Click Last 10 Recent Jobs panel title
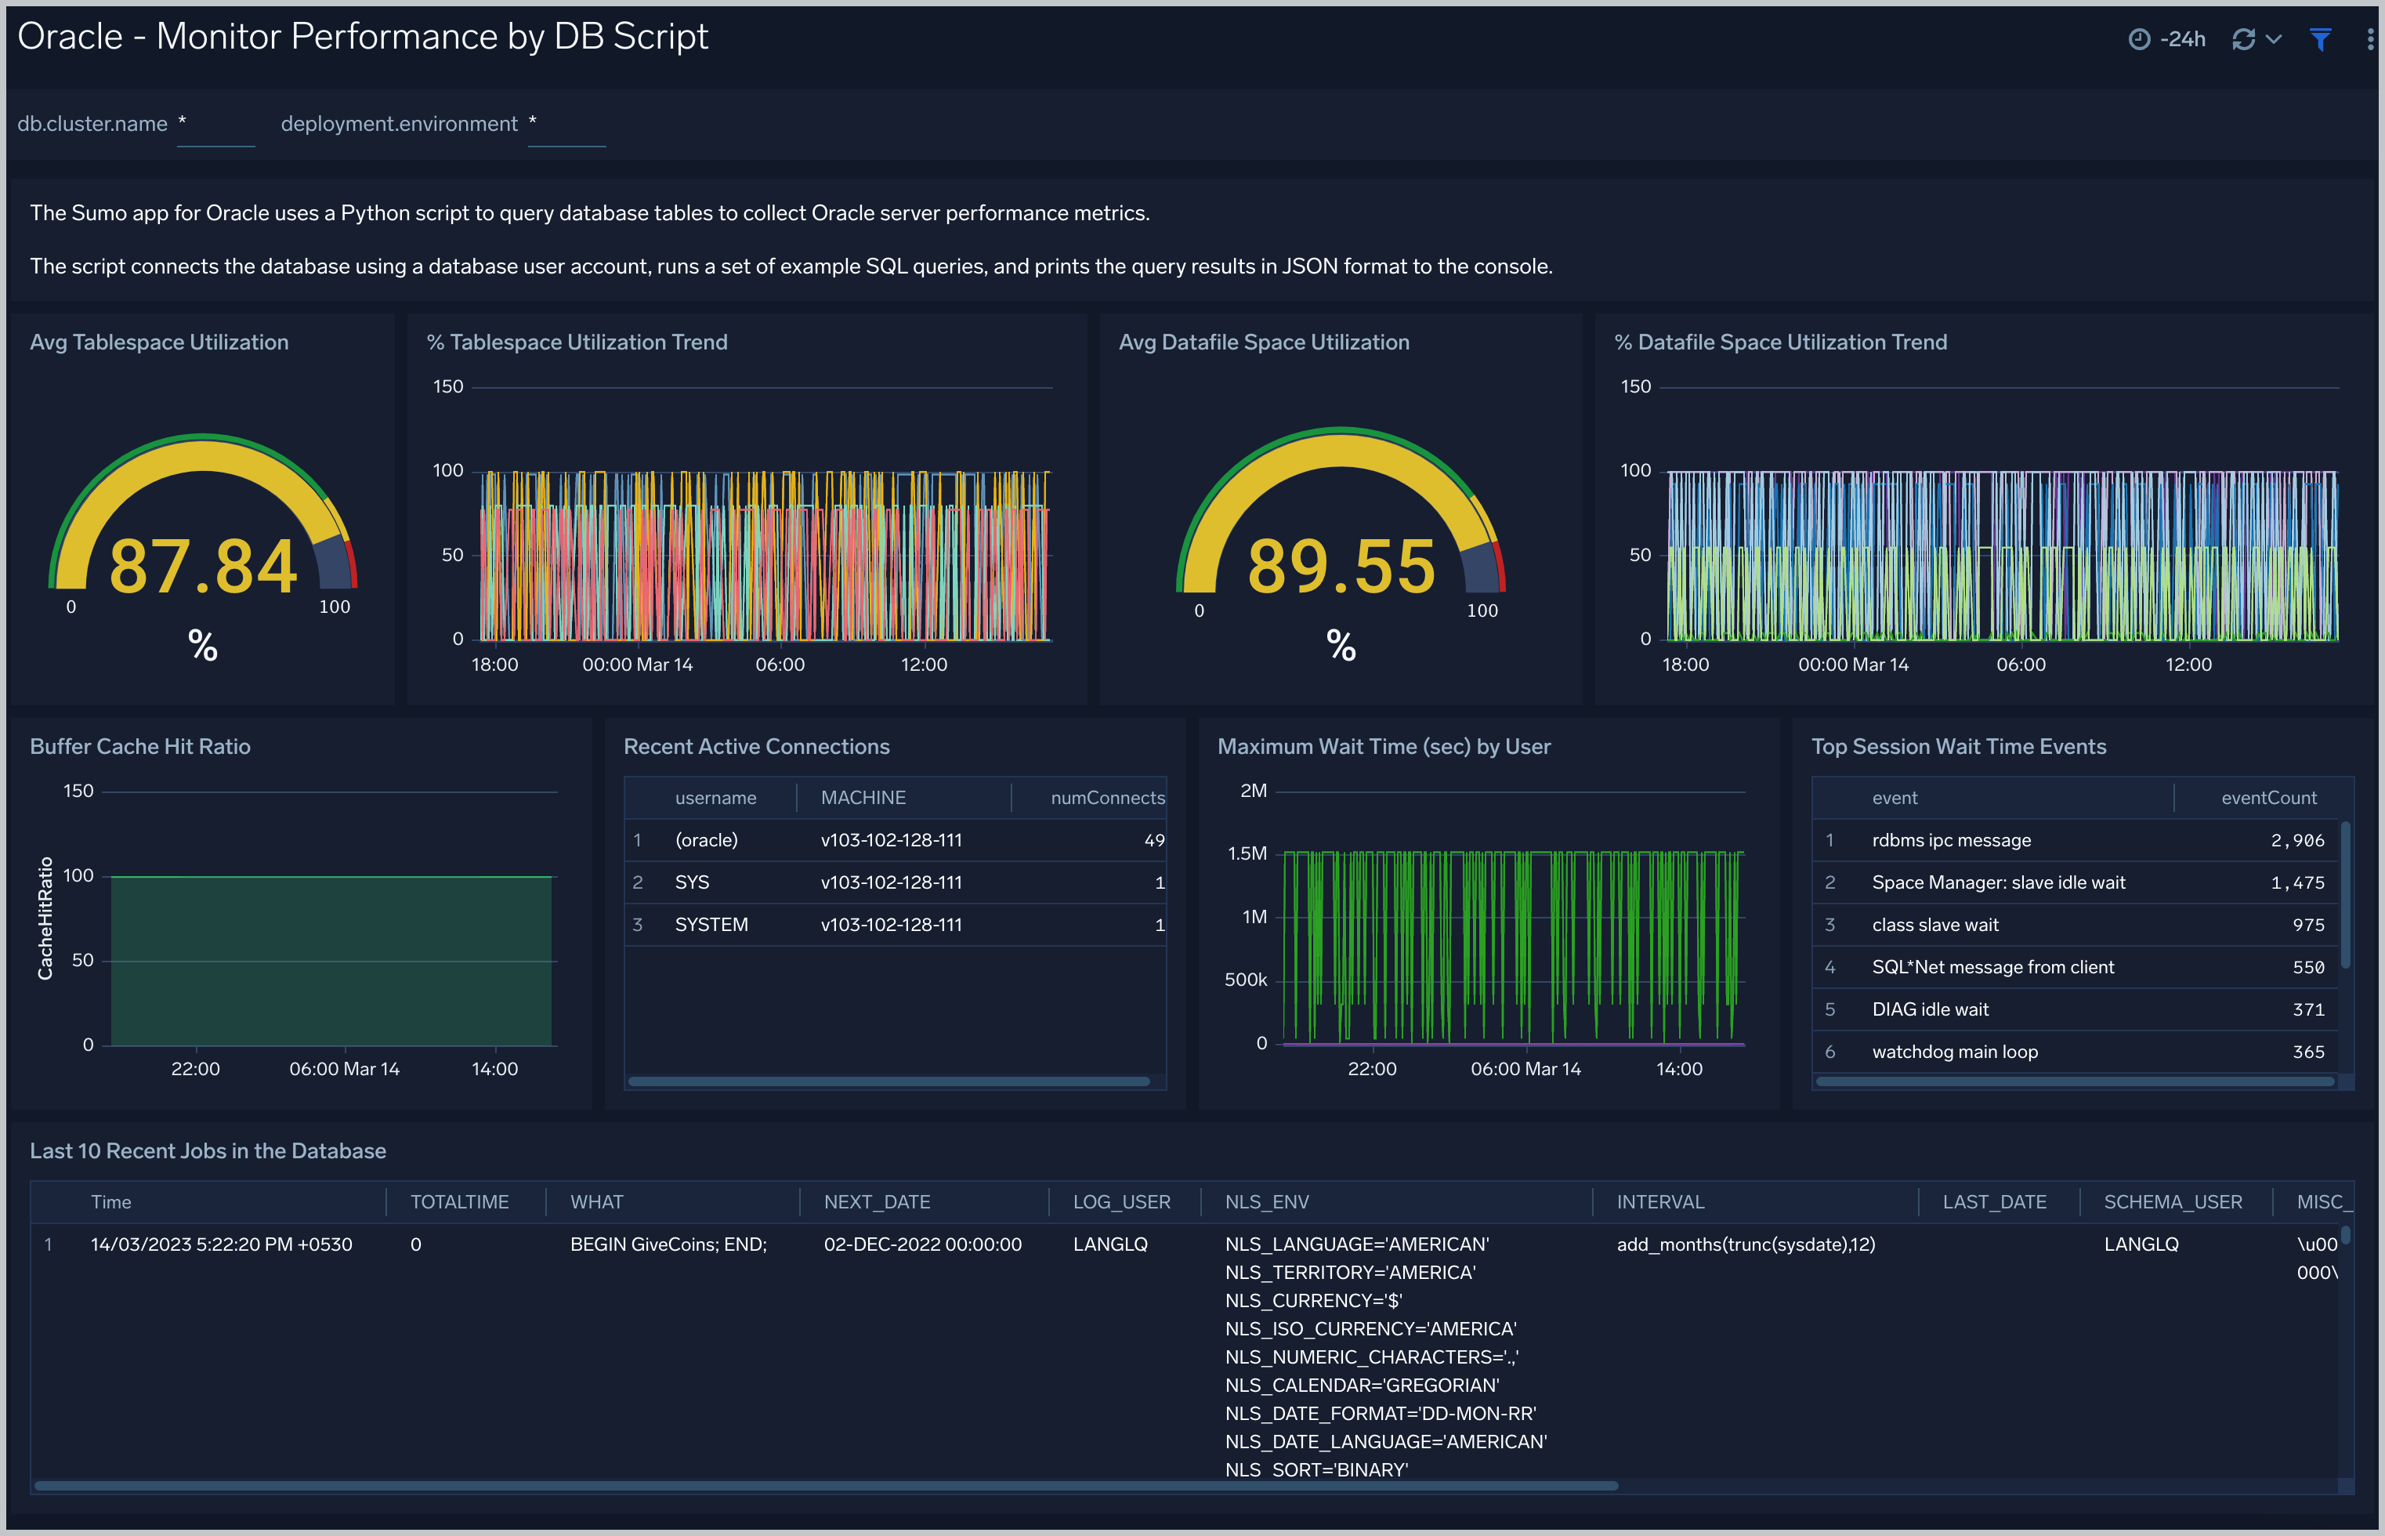 [208, 1151]
